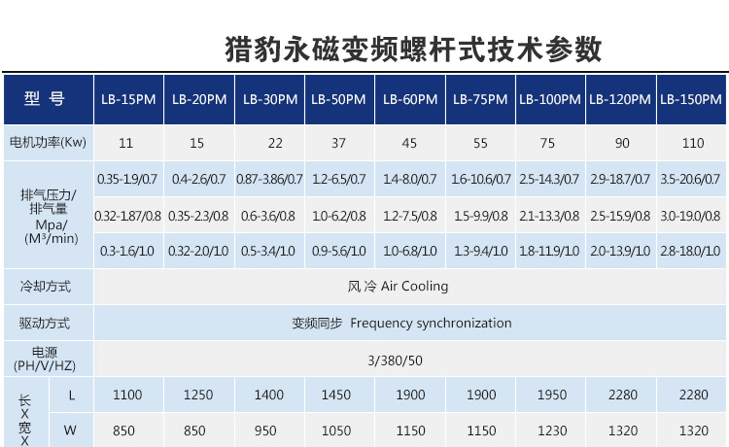Image resolution: width=729 pixels, height=447 pixels.
Task: Click motor power value 75
Action: click(547, 143)
